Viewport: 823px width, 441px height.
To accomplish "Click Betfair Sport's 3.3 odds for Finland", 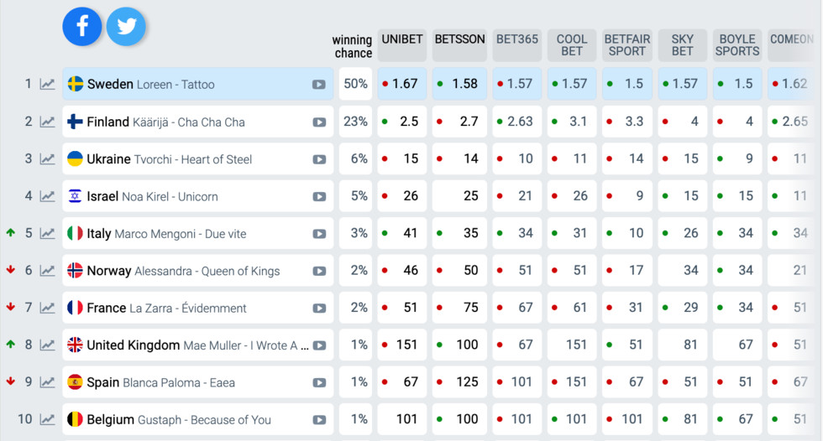I will point(626,122).
